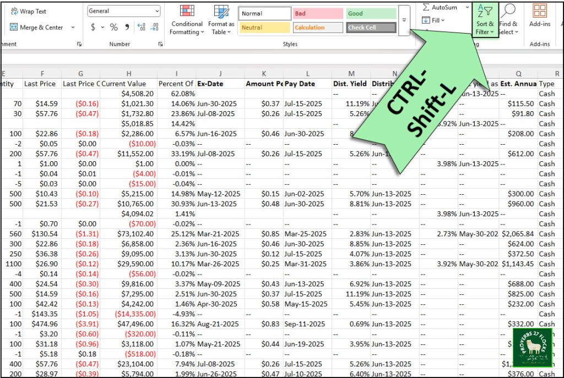Screen dimensions: 564x378
Task: Expand the General number format dropdown
Action: [157, 11]
